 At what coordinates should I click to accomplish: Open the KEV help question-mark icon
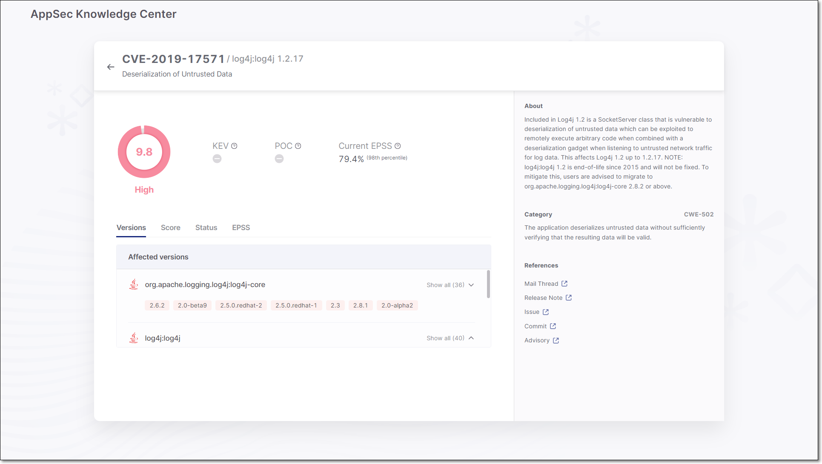click(234, 146)
